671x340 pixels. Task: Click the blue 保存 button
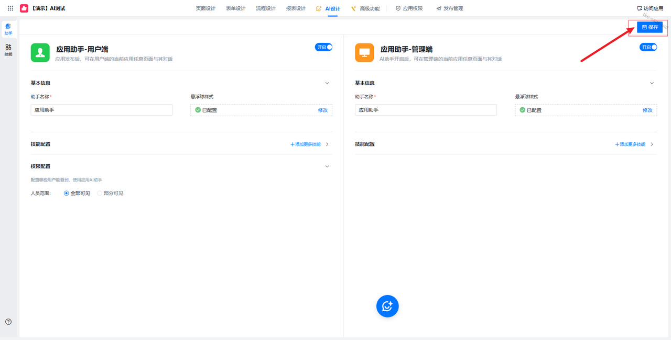(x=650, y=27)
